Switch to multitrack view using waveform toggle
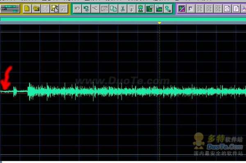Viewport: 246px width, 163px height. click(10, 9)
